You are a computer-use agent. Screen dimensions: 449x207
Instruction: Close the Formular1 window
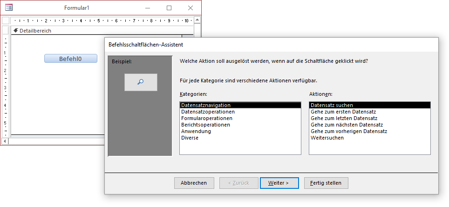point(190,8)
